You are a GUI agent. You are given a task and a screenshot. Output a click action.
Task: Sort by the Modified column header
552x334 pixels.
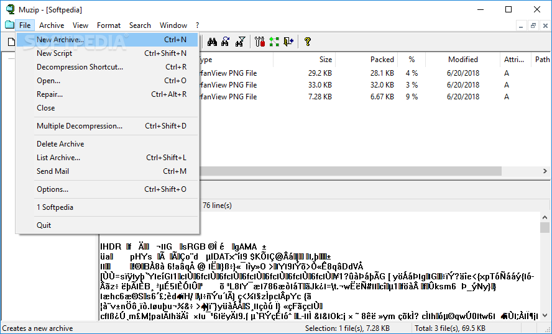tap(462, 60)
